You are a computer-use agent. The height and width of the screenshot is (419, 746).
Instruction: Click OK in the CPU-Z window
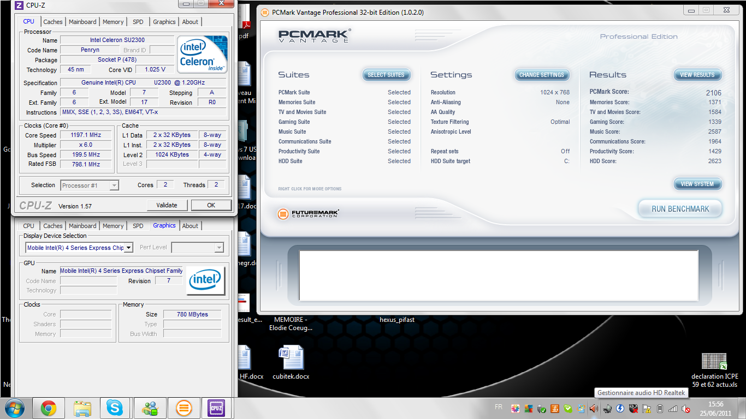211,205
